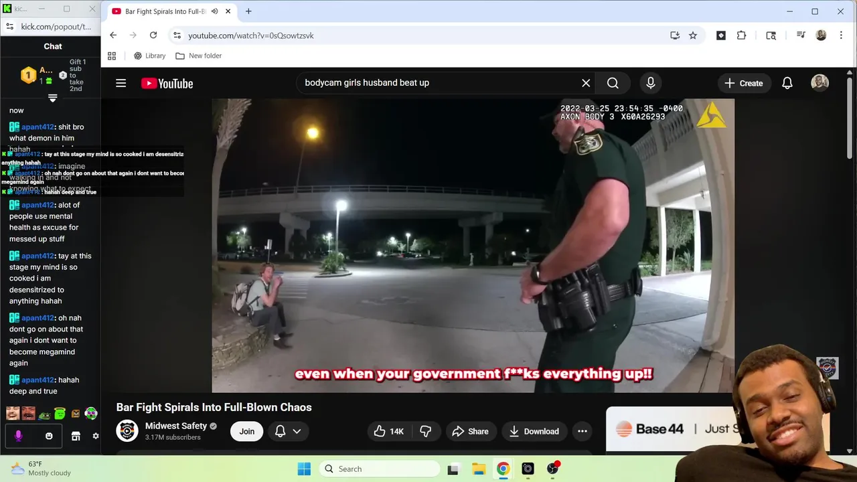Open YouTube notifications bell

pyautogui.click(x=787, y=83)
